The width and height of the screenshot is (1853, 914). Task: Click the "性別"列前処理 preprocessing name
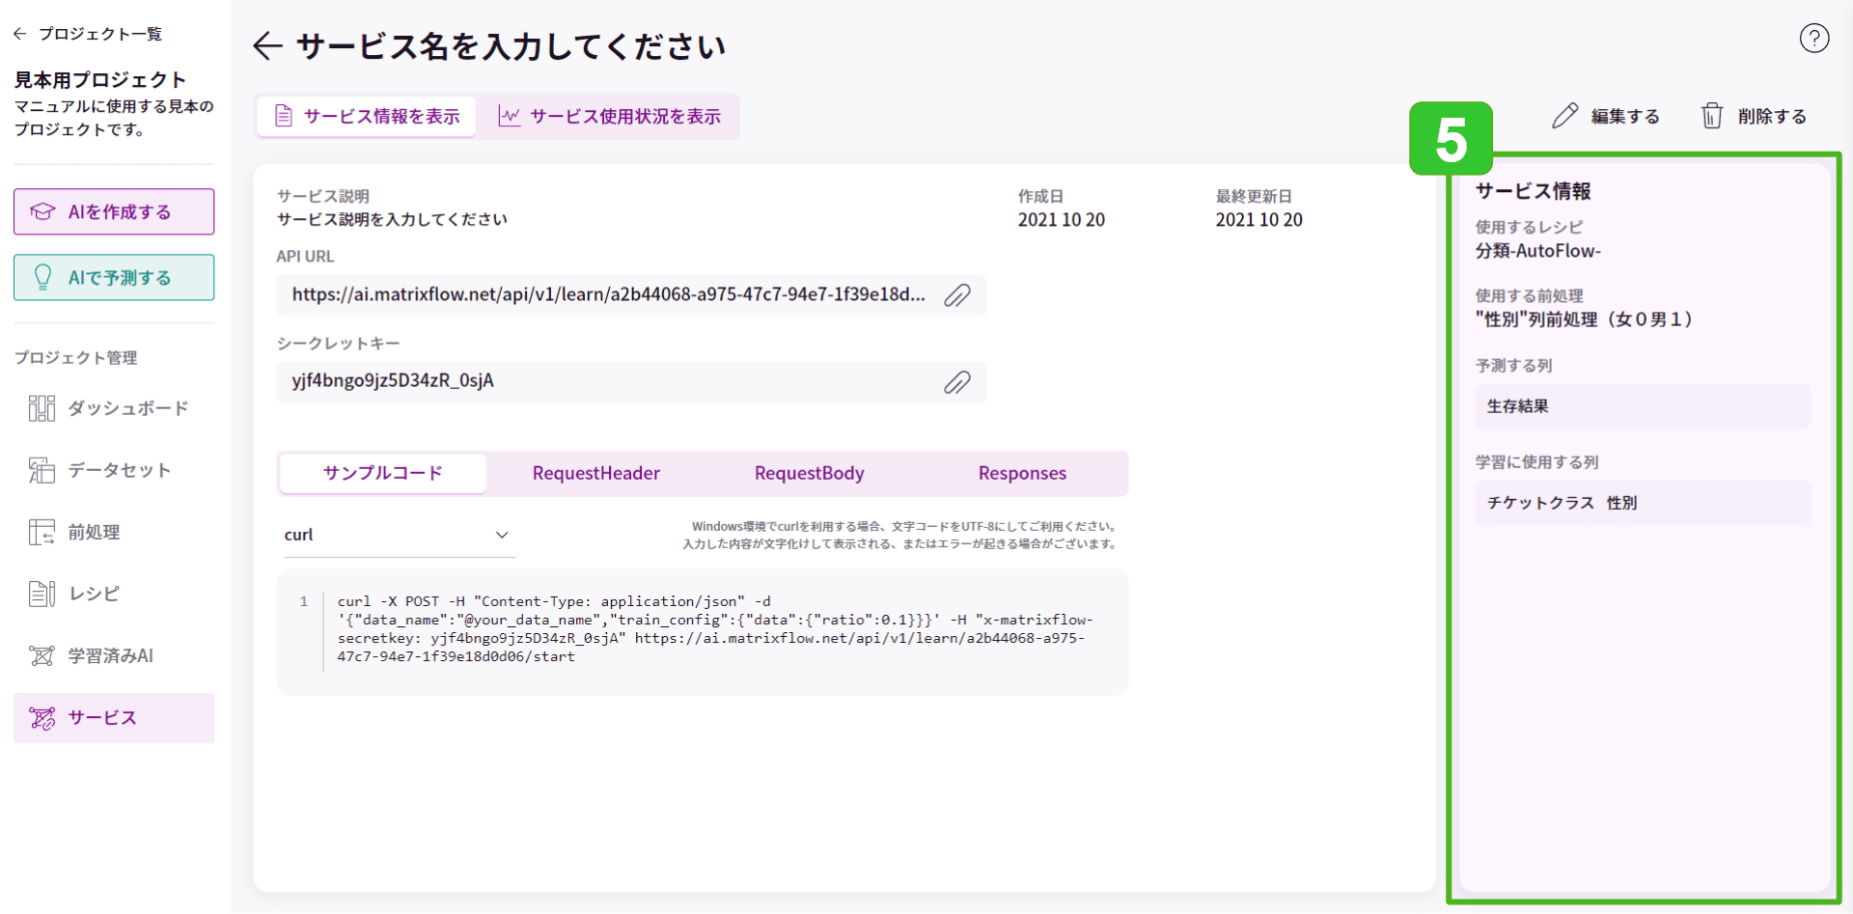(x=1584, y=319)
